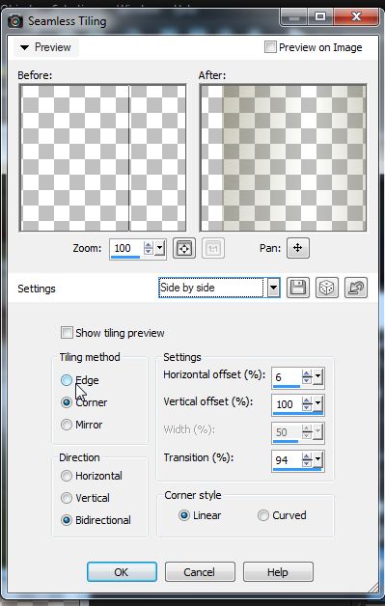Screen dimensions: 385x606
Task: Click Transition spinner arrows
Action: pos(307,460)
